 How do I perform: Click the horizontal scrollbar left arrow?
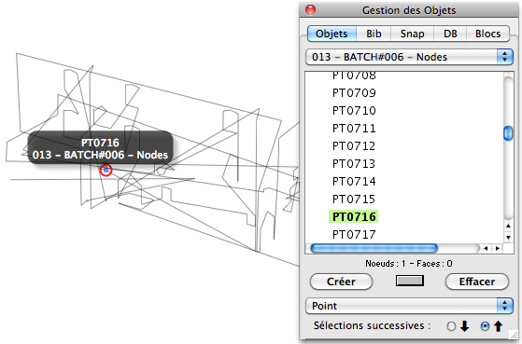(486, 248)
